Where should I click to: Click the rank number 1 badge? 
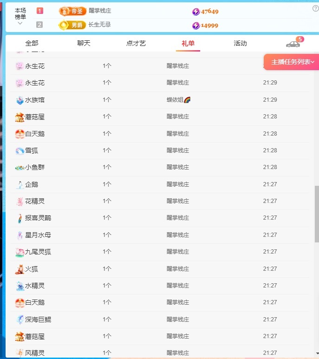[x=40, y=11]
